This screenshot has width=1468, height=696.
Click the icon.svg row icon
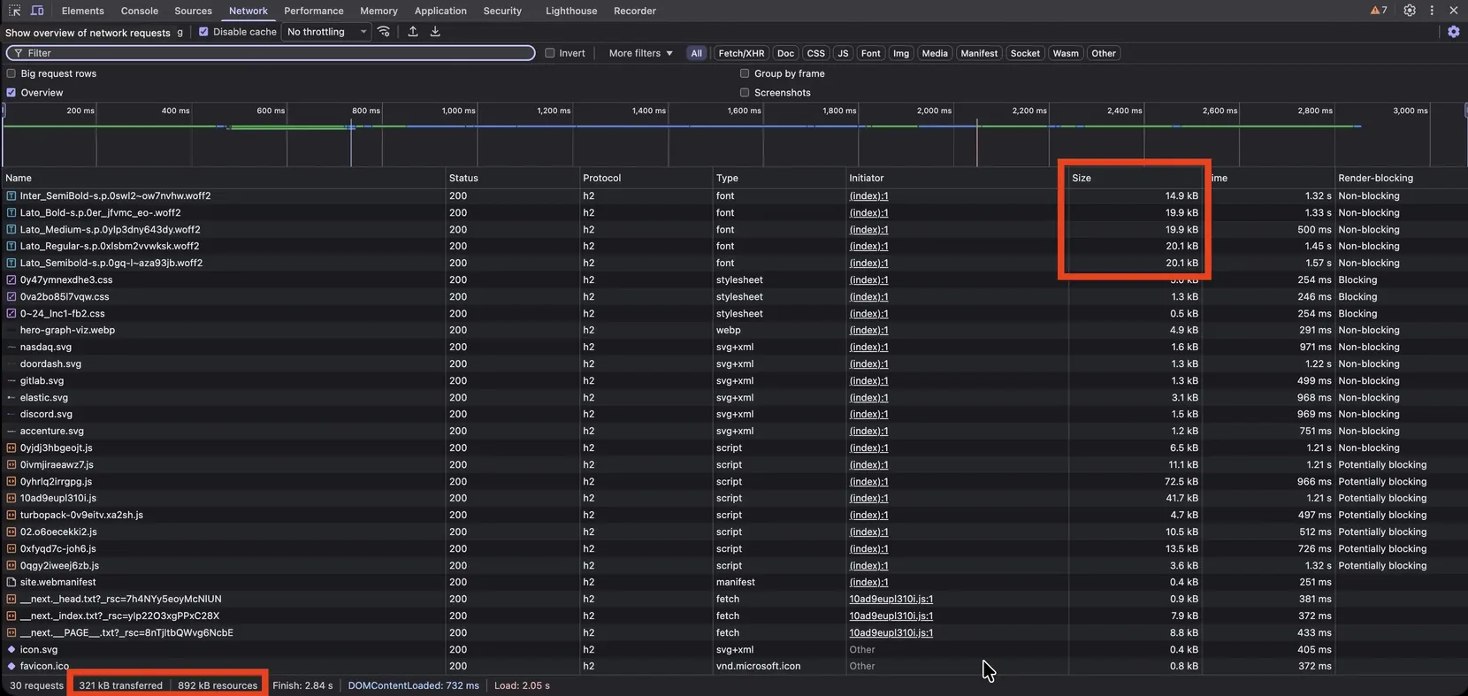coord(11,650)
